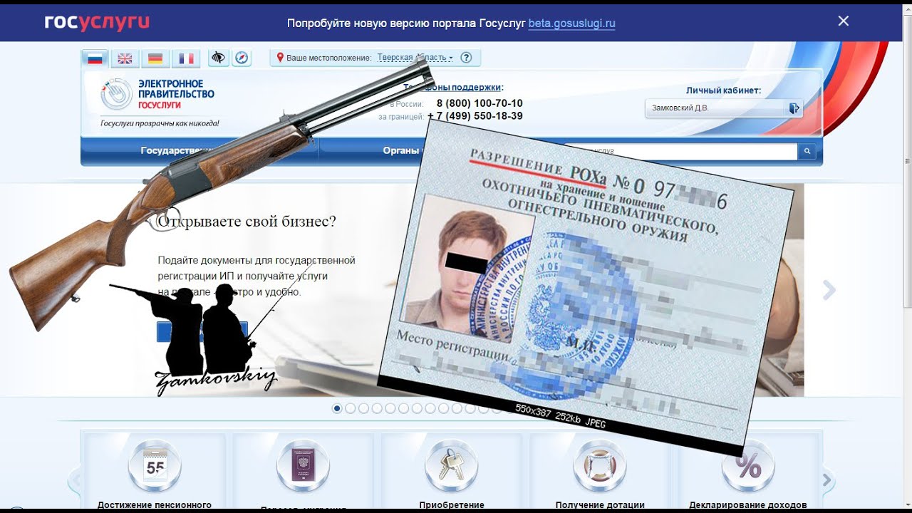Open the Тверская область location dropdown
This screenshot has width=912, height=513.
coord(415,58)
